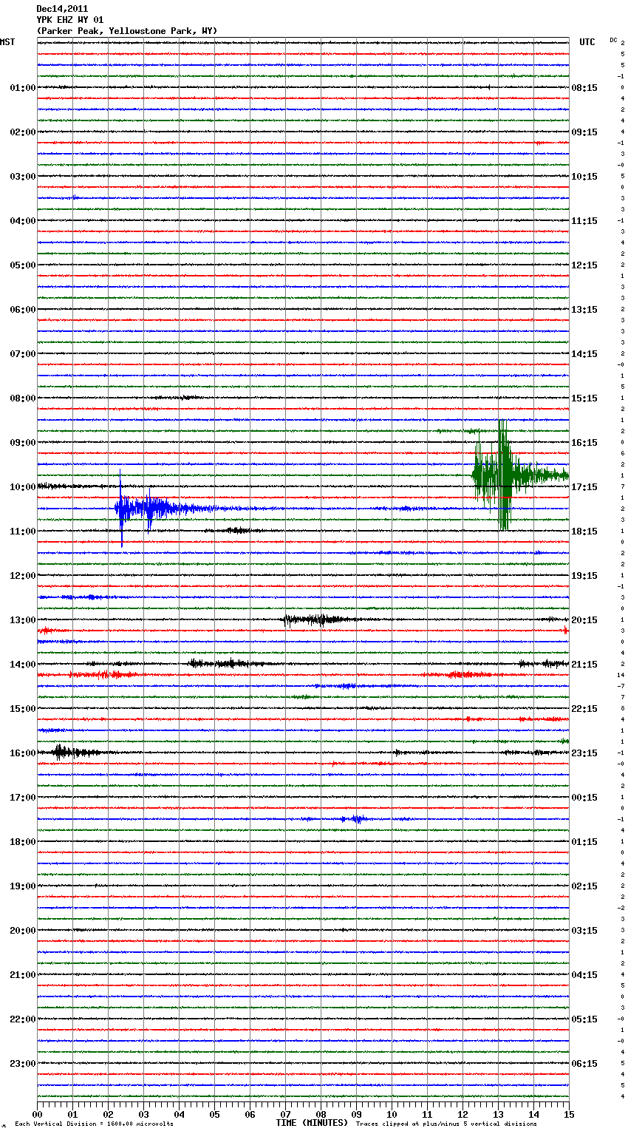Choose the 13:00 MST hour label
The width and height of the screenshot is (628, 1134).
[x=22, y=620]
